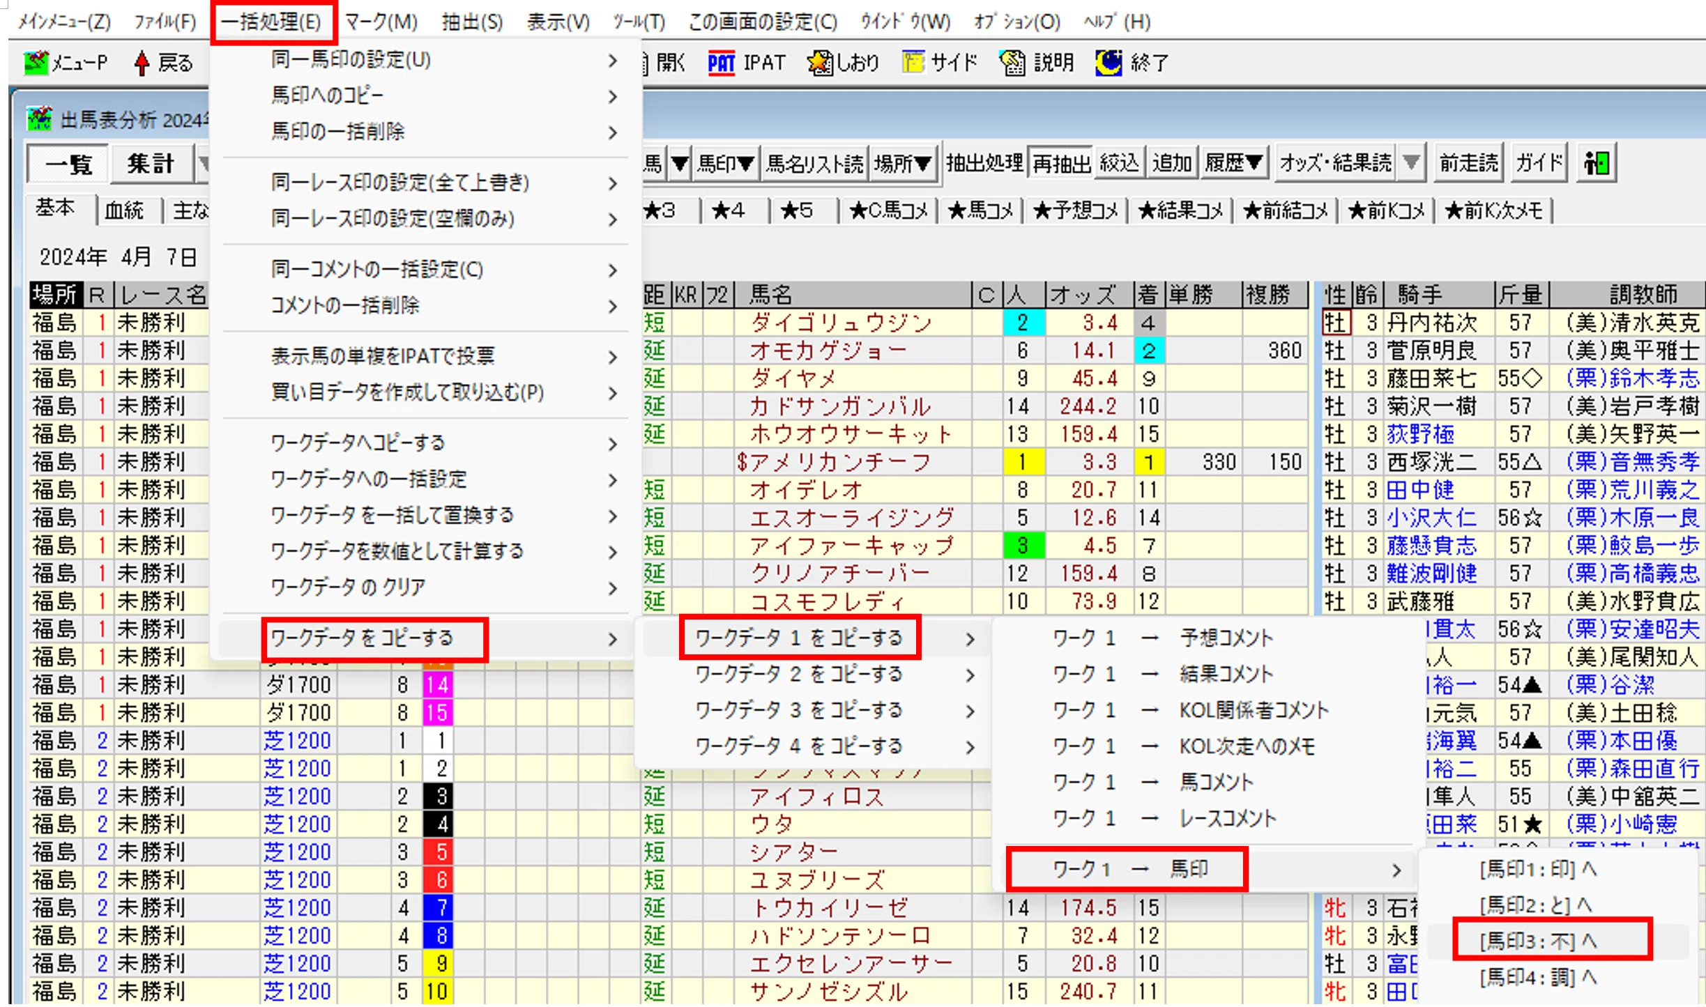The height and width of the screenshot is (1007, 1706).
Task: Open the 馬印▼ dropdown button
Action: [x=726, y=164]
